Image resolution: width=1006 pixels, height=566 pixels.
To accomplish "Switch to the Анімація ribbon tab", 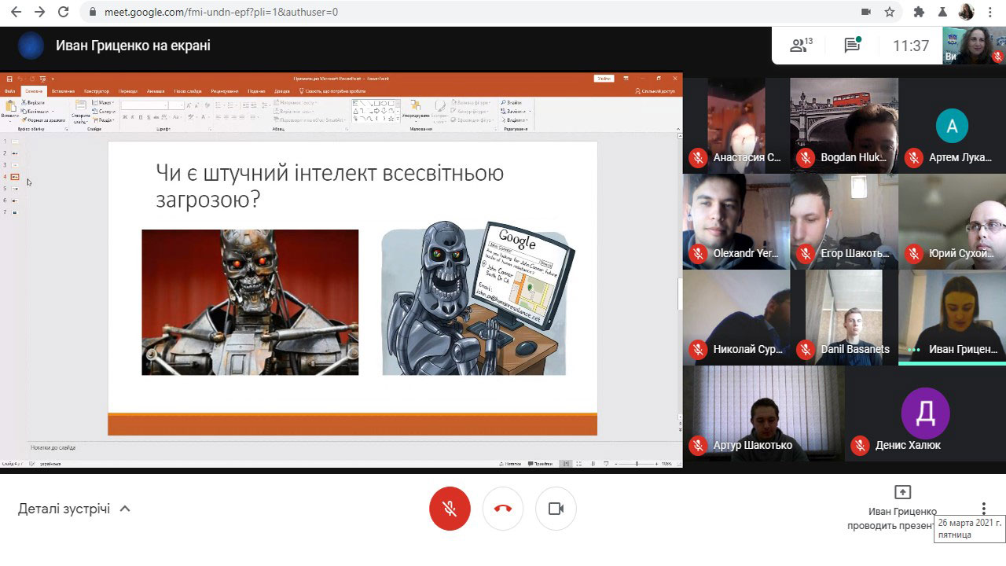I will click(x=156, y=91).
